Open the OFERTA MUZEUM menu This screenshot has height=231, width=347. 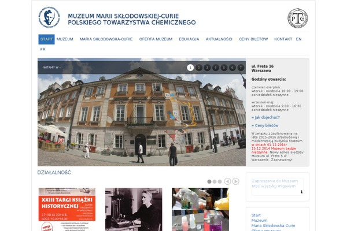(156, 39)
